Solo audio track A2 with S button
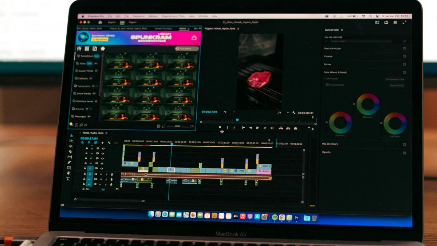Viewport: 437px width, 246px height. coord(106,179)
